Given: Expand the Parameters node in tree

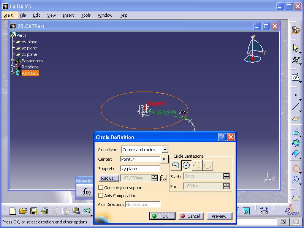Looking at the screenshot, I should 13,61.
